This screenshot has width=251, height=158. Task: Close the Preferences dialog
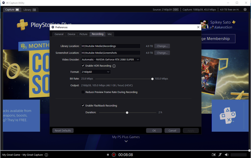(198, 27)
